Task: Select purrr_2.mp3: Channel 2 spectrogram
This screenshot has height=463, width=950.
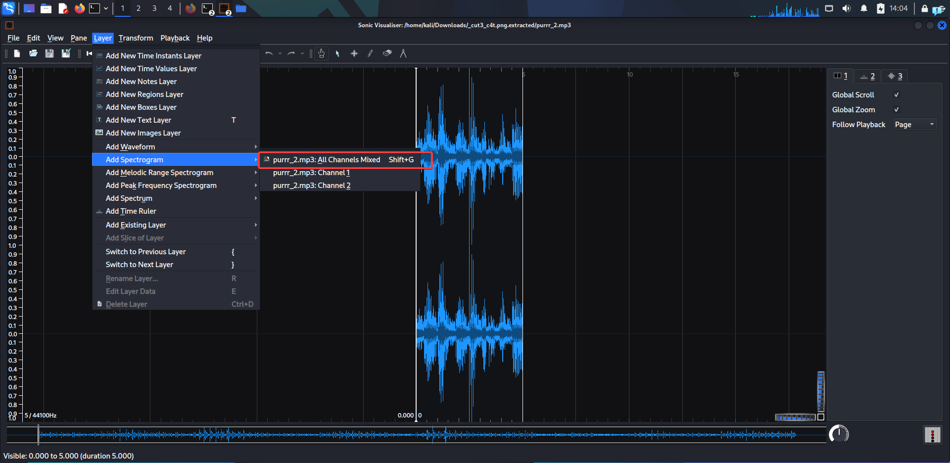Action: click(x=340, y=185)
